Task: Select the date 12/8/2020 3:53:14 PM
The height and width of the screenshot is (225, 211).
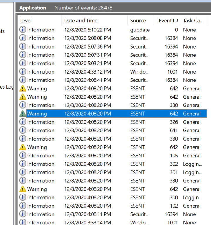Action: [x=88, y=222]
